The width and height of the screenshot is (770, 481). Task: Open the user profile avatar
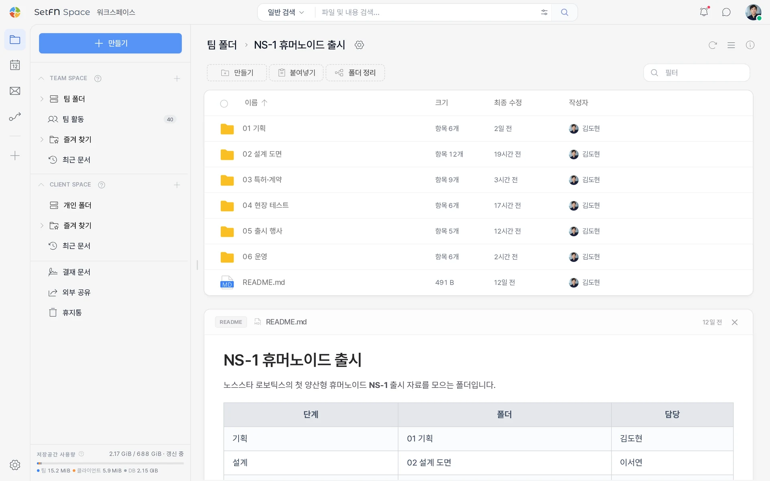[753, 12]
